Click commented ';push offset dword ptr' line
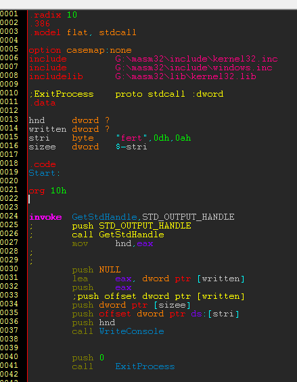This screenshot has width=297, height=382. coord(158,296)
